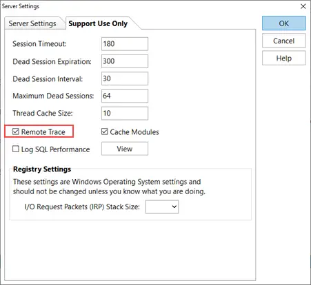Select the Dead Session Interval input
311x285 pixels.
tap(125, 78)
